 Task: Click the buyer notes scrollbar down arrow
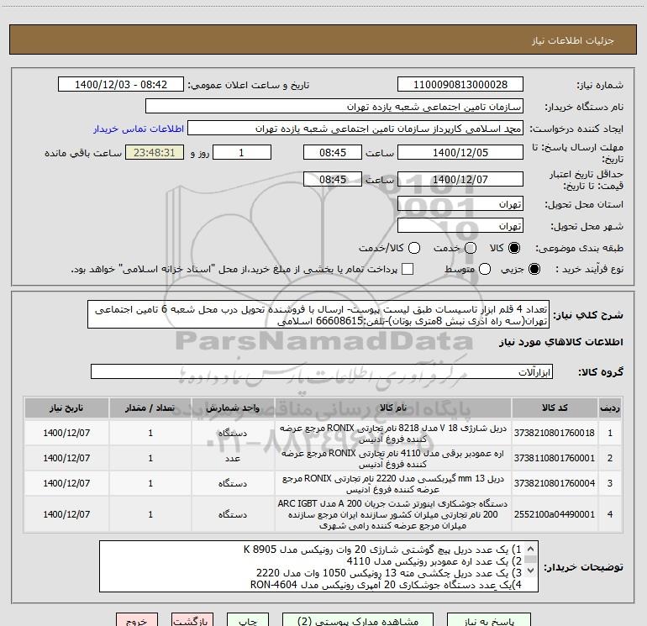(531, 571)
